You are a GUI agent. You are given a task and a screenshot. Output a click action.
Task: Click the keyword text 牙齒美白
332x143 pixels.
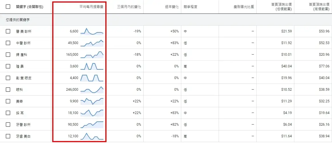point(23,136)
